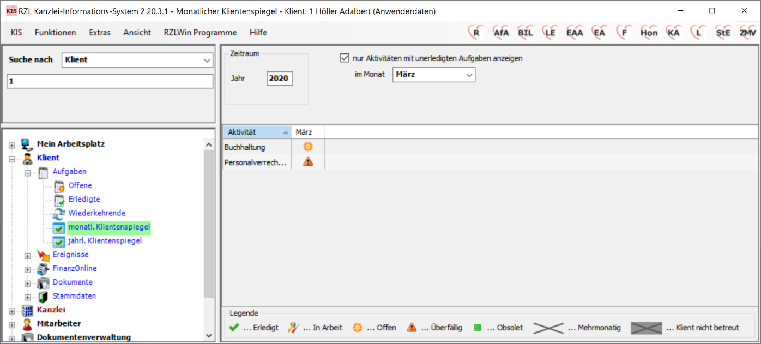
Task: Open the Extras menu
Action: [99, 32]
